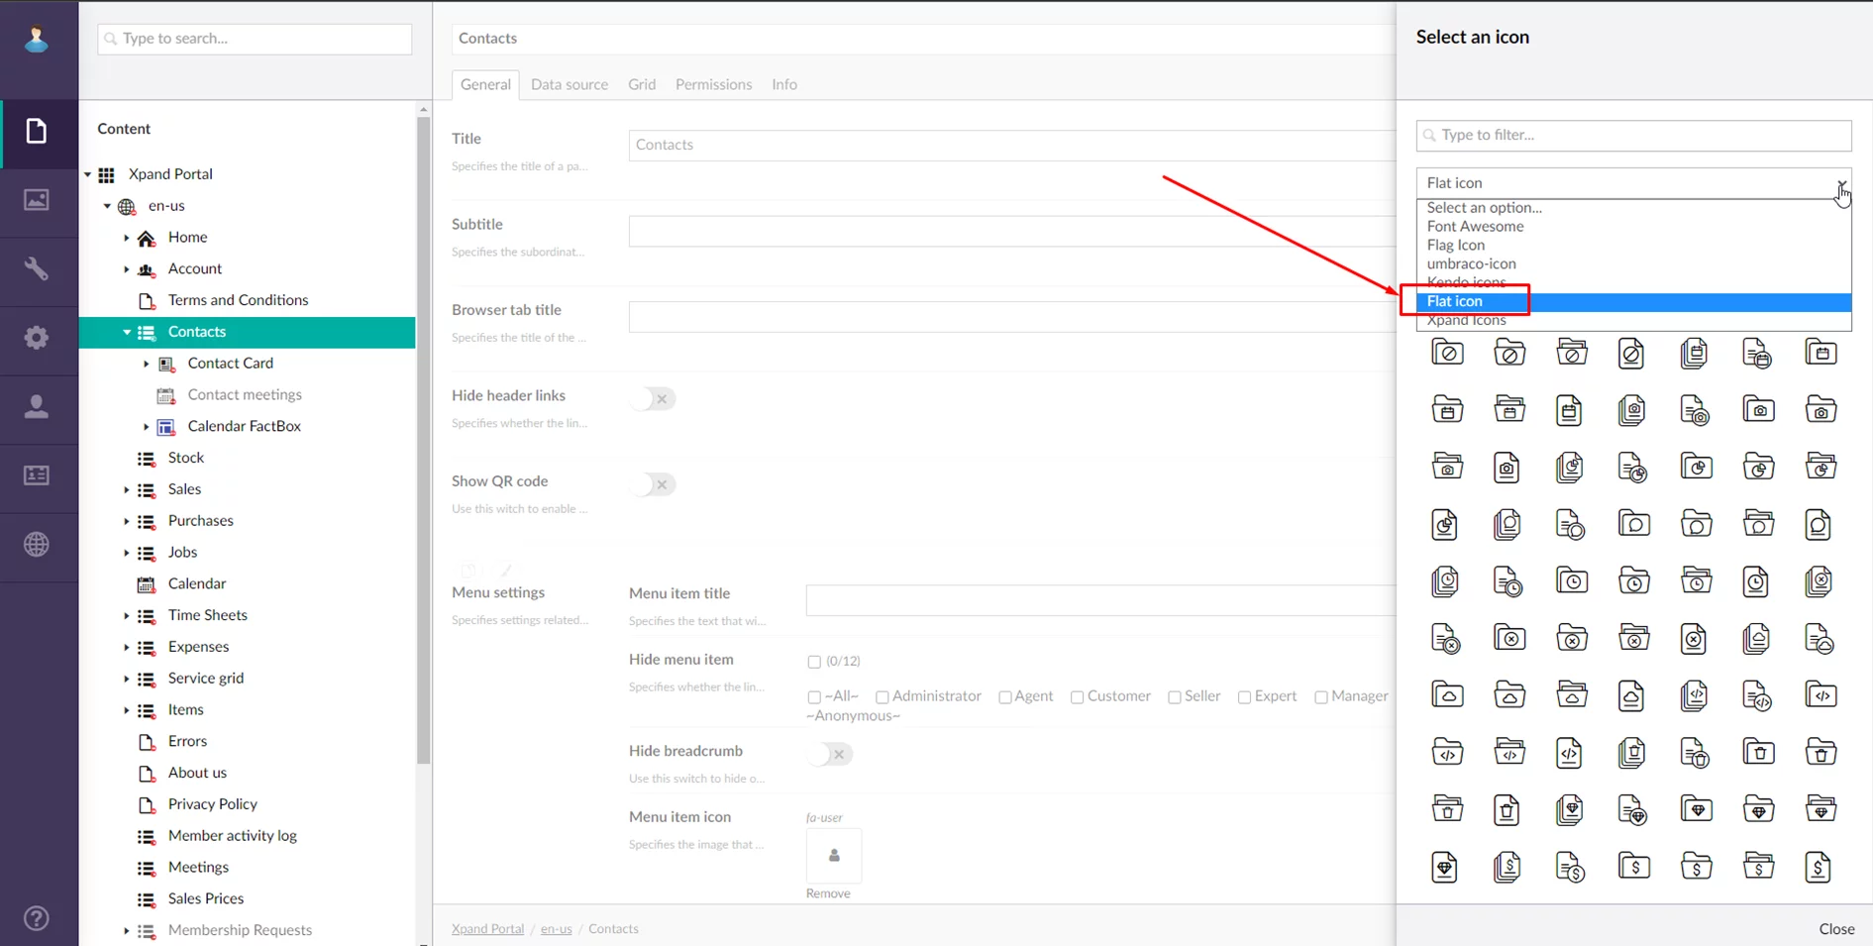Screen dimensions: 1873x946
Task: Select Font Awesome from the dropdown list
Action: tap(1475, 226)
